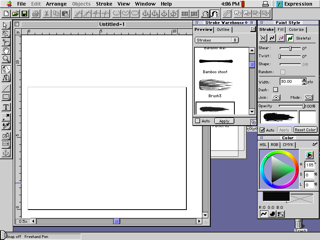Activate the Zoom magnifier tool
320x240 pixels.
tap(5, 59)
